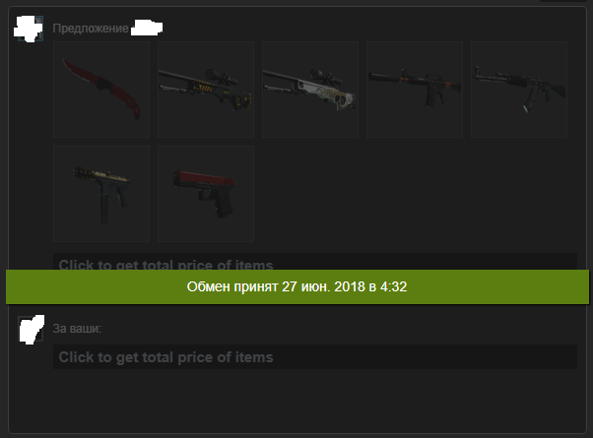Click the upper total price bar
The image size is (593, 438).
click(x=315, y=262)
